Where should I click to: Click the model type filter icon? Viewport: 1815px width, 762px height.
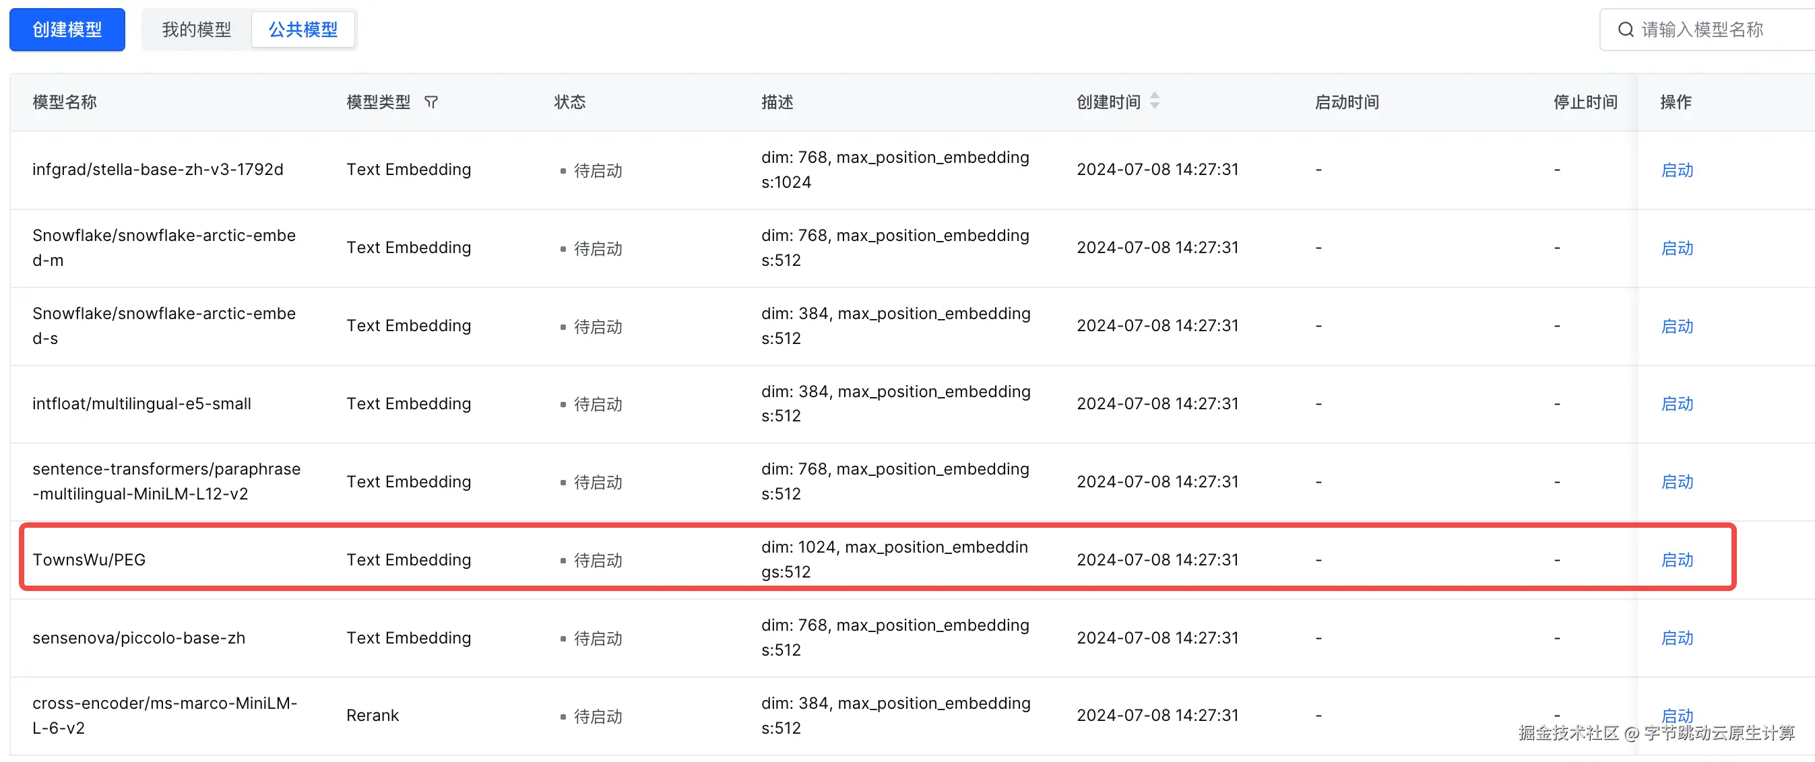pos(431,102)
